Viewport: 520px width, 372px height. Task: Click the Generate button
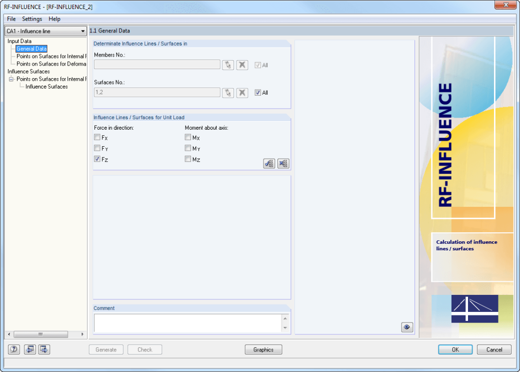[x=106, y=349]
